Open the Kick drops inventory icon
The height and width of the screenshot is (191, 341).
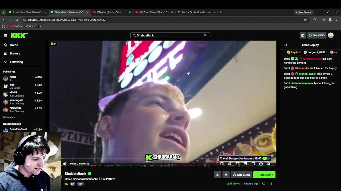(303, 35)
